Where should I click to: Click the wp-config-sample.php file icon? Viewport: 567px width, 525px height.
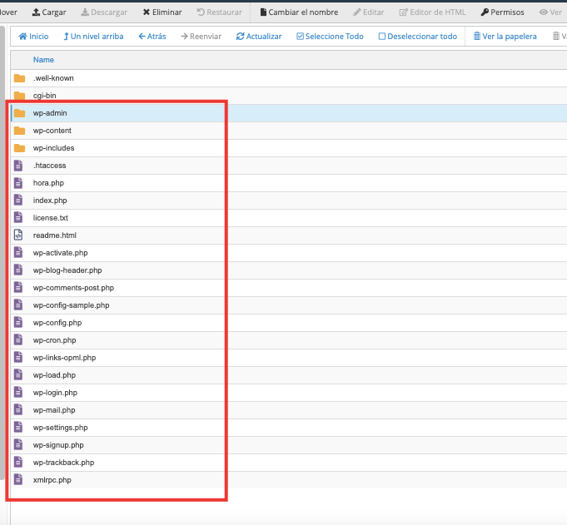tap(18, 305)
